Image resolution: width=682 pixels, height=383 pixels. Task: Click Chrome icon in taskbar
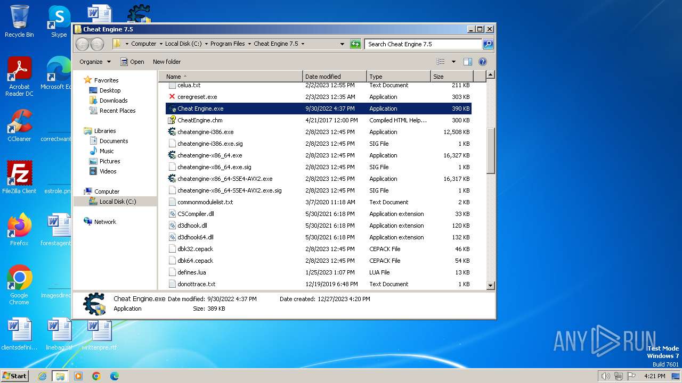tap(96, 376)
